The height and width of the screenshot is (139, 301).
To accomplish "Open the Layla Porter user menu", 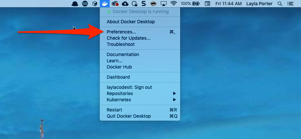I will tap(260, 4).
